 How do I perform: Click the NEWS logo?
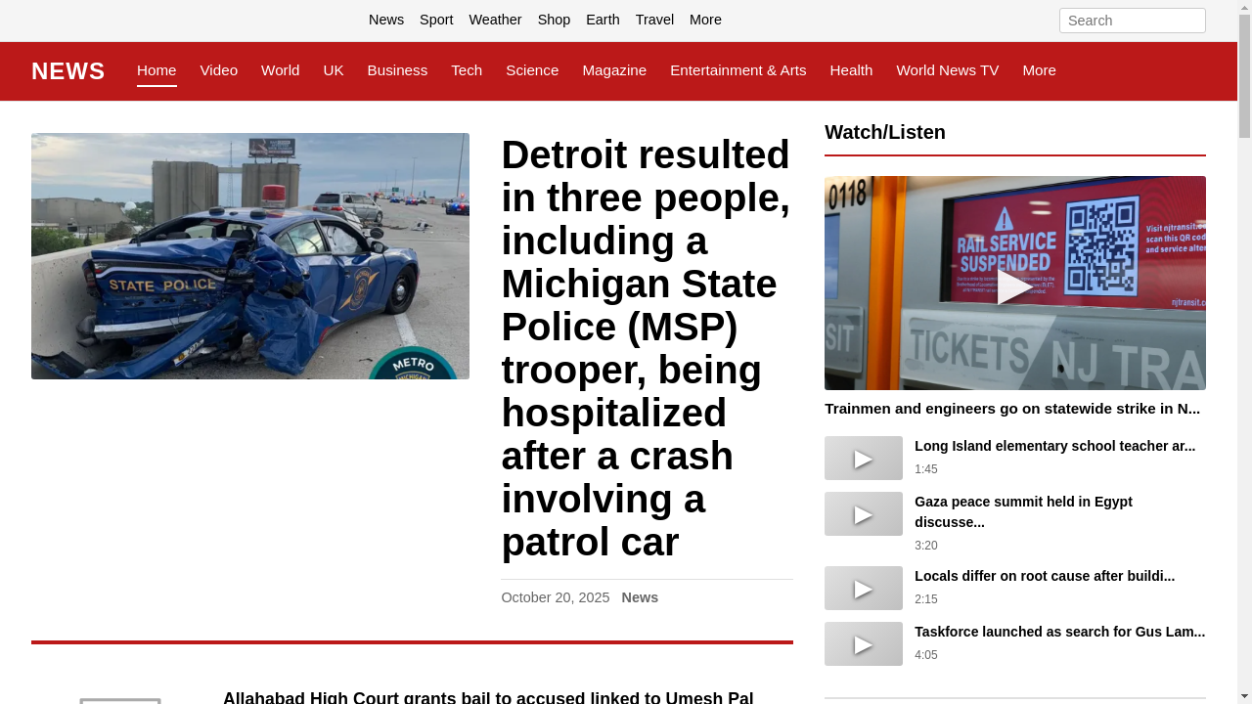pyautogui.click(x=67, y=70)
